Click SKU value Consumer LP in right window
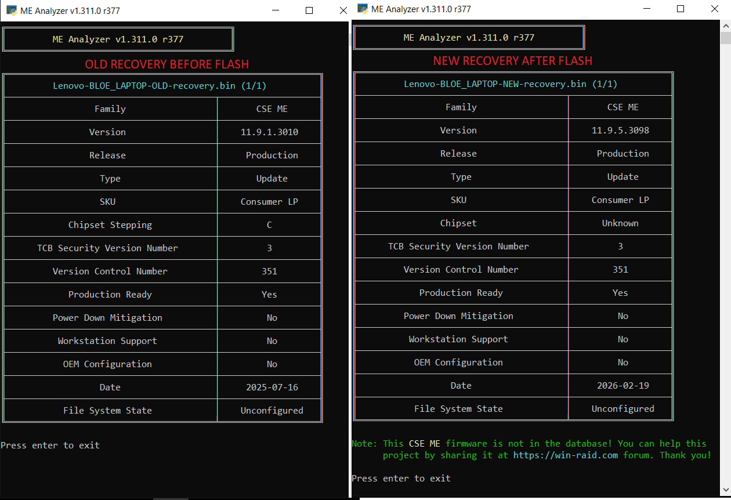Screen dimensions: 731x500 pos(620,200)
